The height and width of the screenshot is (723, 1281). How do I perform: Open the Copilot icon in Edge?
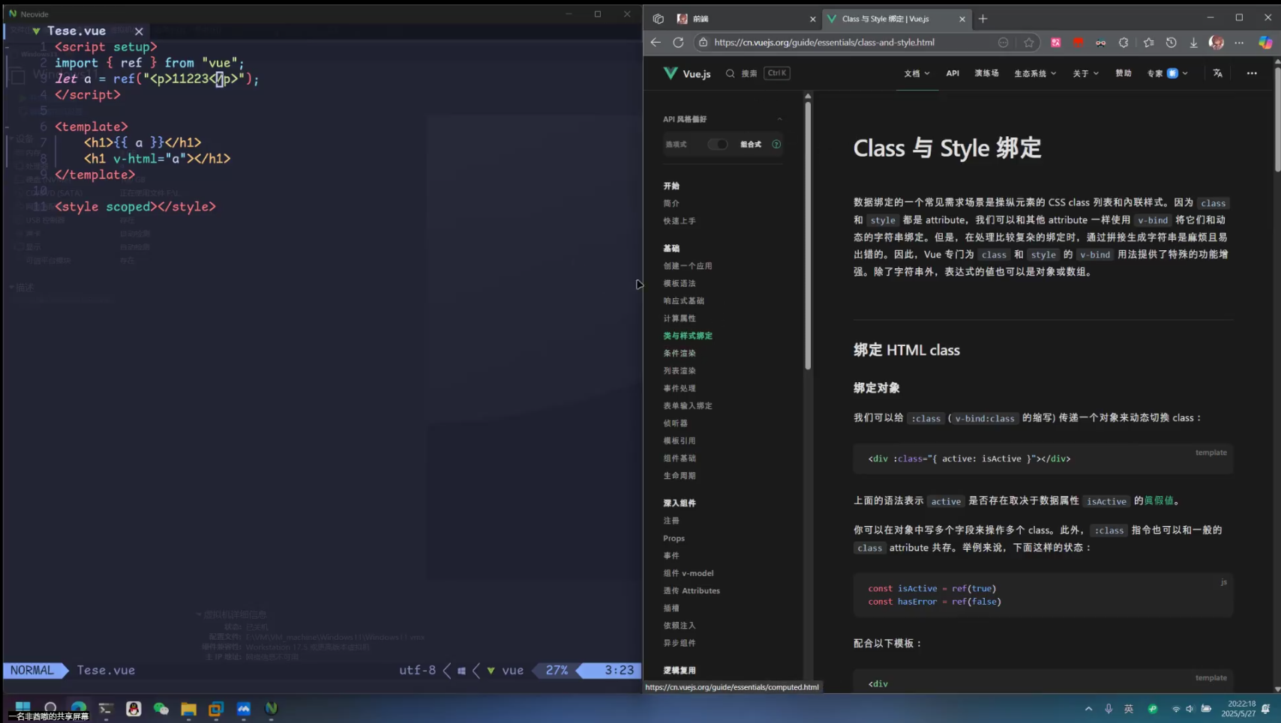click(1265, 43)
